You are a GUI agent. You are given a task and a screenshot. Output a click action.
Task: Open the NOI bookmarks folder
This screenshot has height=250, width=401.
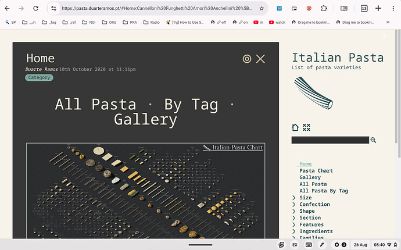tap(89, 22)
